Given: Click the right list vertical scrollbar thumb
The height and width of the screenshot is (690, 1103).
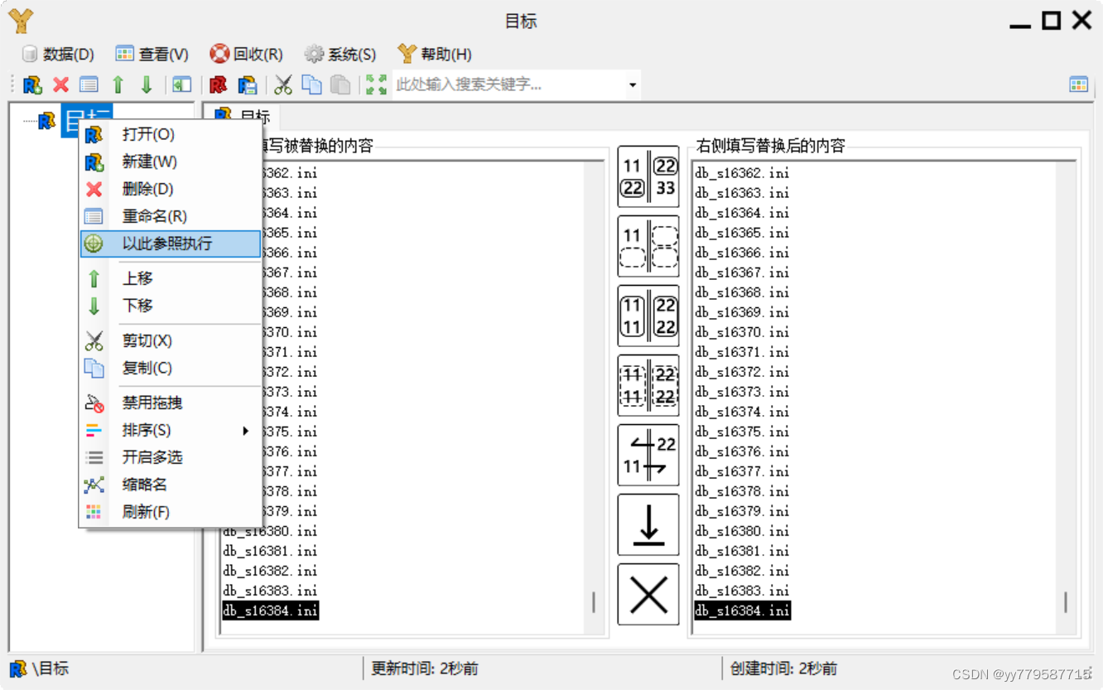Looking at the screenshot, I should 1066,602.
